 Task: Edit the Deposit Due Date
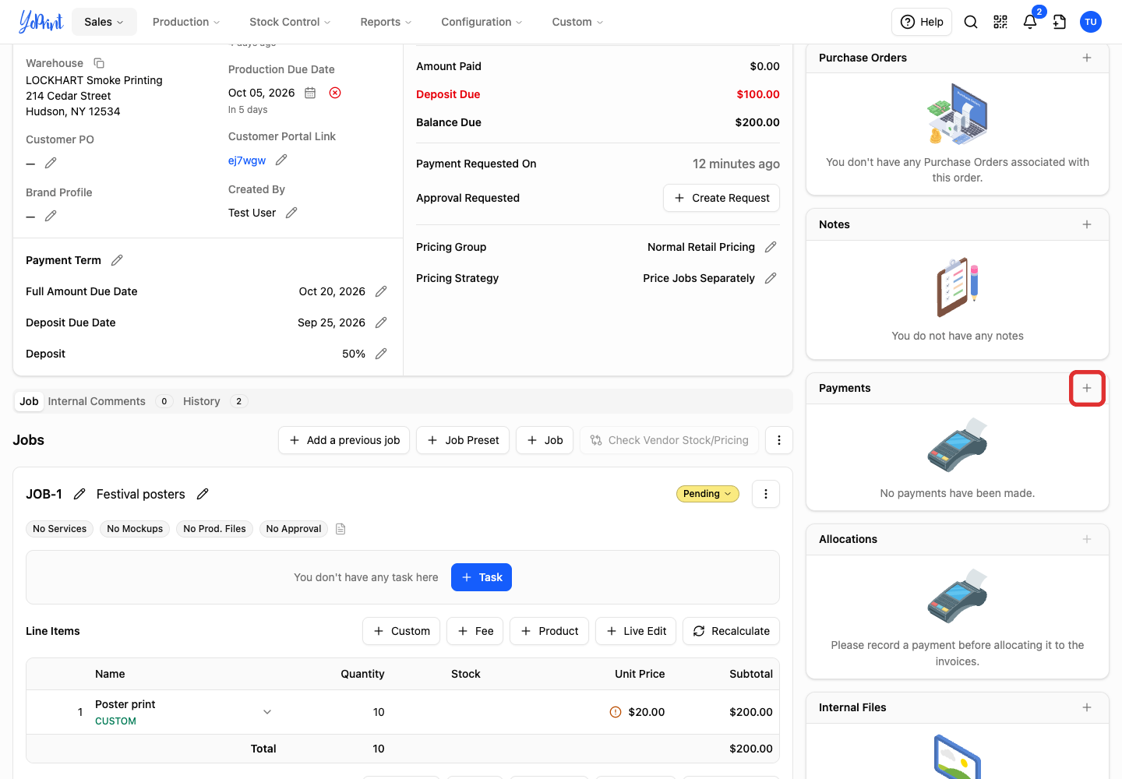click(381, 323)
